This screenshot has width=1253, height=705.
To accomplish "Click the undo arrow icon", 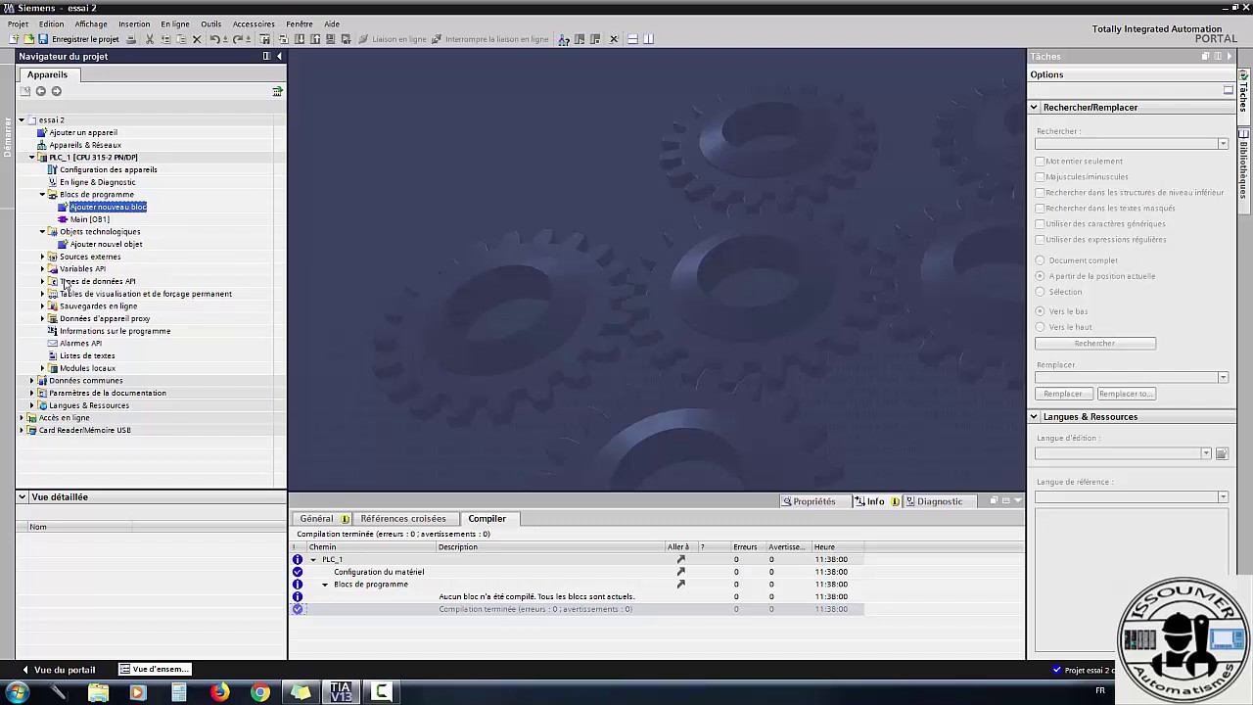I will [214, 39].
